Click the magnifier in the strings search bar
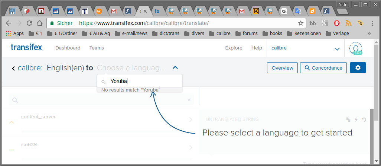 click(x=15, y=100)
